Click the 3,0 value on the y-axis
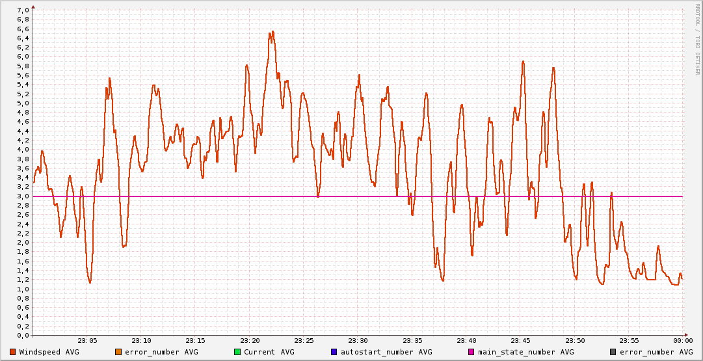The height and width of the screenshot is (361, 703). click(22, 196)
